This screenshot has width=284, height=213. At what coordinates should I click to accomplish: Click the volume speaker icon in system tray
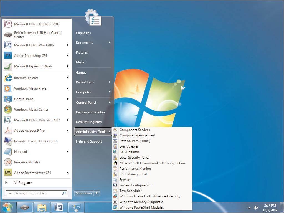255,207
